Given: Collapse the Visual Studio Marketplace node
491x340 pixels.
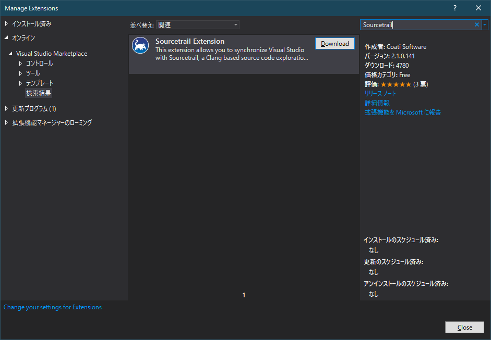Looking at the screenshot, I should click(x=11, y=54).
